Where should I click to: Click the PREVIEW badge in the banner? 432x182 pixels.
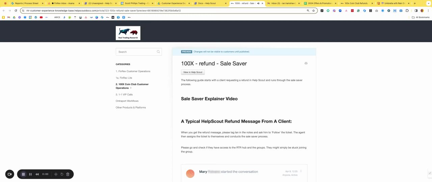pos(187,52)
